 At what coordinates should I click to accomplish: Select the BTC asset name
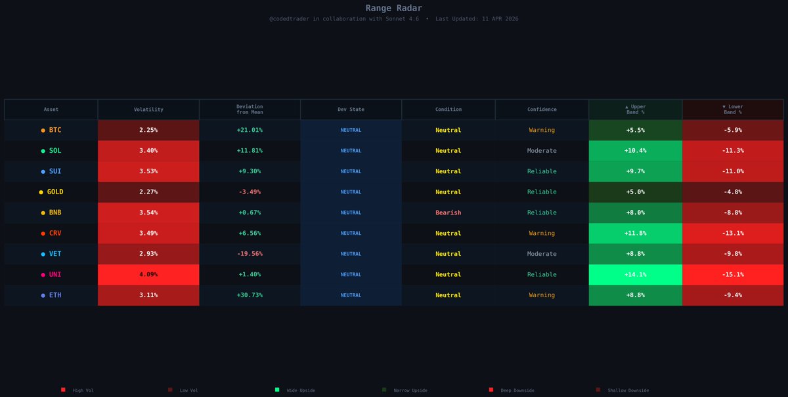(x=55, y=131)
